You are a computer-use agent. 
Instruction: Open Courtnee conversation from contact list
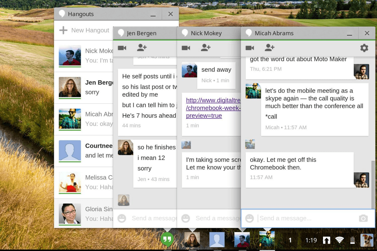84,151
